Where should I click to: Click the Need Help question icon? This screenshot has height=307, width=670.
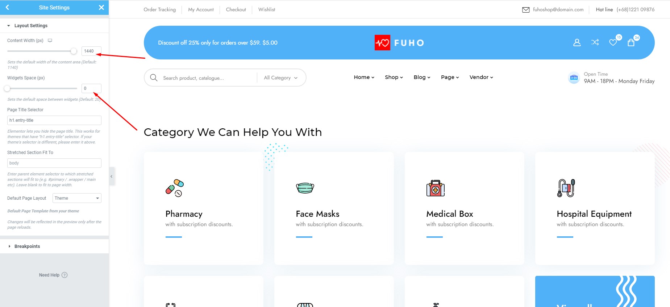tap(64, 275)
